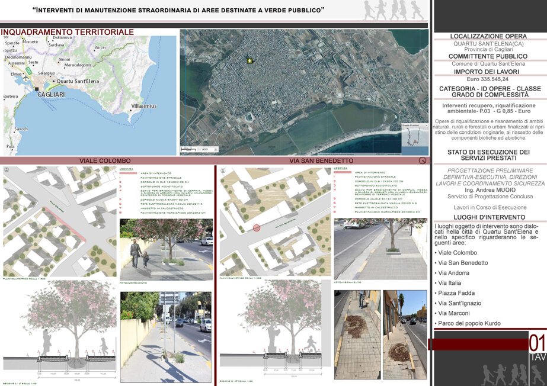
Task: Click the Lavori in Corso di Esecuzione text
Action: (x=490, y=207)
